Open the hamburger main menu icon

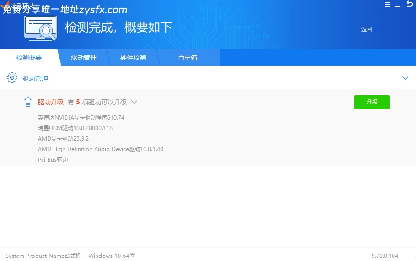[387, 5]
